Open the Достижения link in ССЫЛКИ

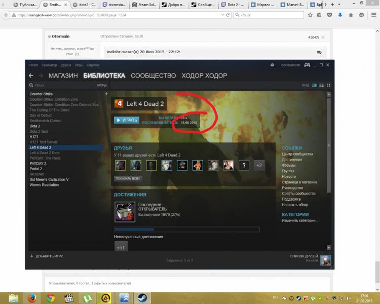tap(292, 160)
